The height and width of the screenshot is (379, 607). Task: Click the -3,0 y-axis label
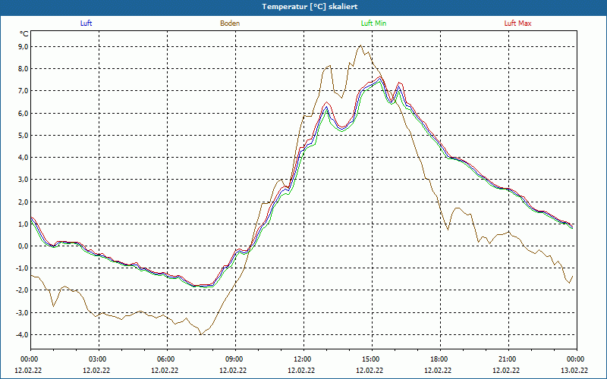point(22,312)
